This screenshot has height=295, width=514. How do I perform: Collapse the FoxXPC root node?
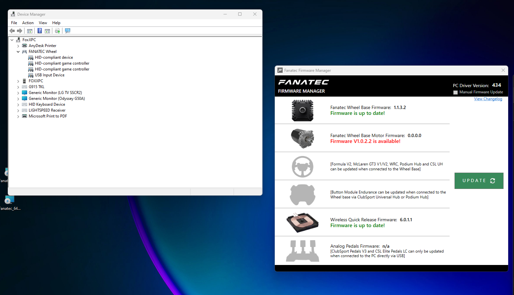(12, 40)
